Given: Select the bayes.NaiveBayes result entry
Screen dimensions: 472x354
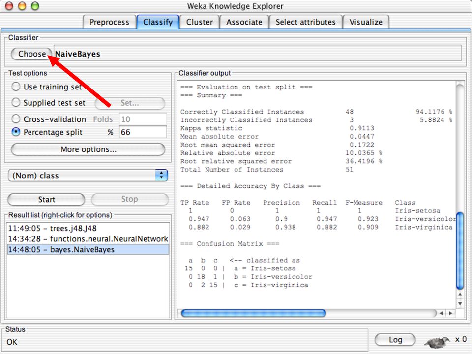Looking at the screenshot, I should (x=88, y=250).
